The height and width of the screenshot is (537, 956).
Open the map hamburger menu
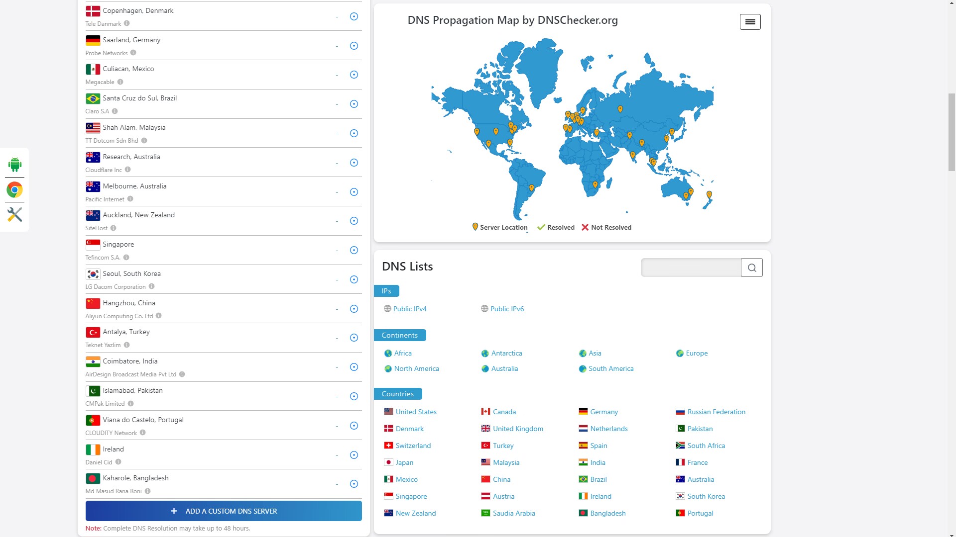750,22
